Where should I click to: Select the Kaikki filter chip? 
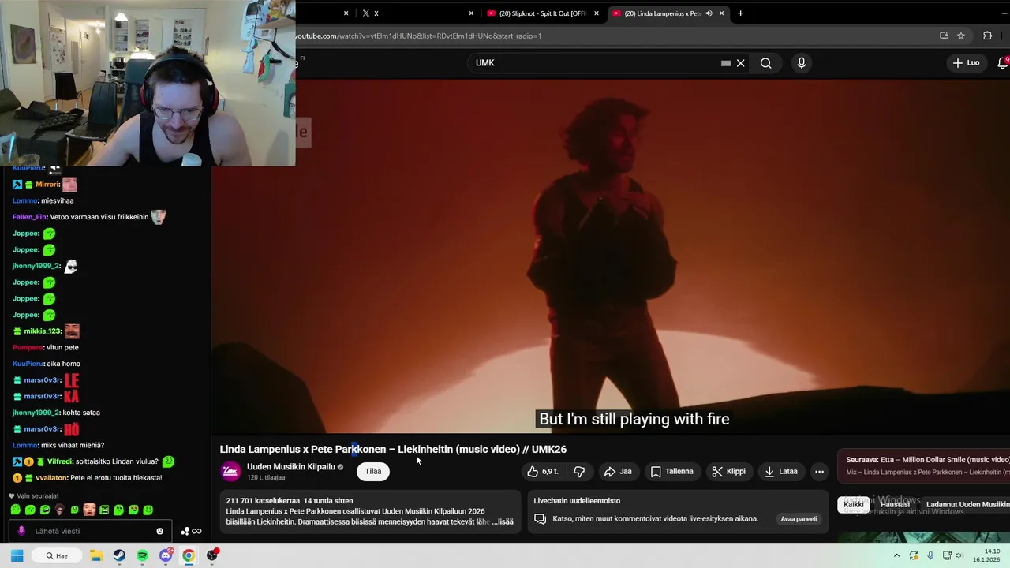[853, 505]
